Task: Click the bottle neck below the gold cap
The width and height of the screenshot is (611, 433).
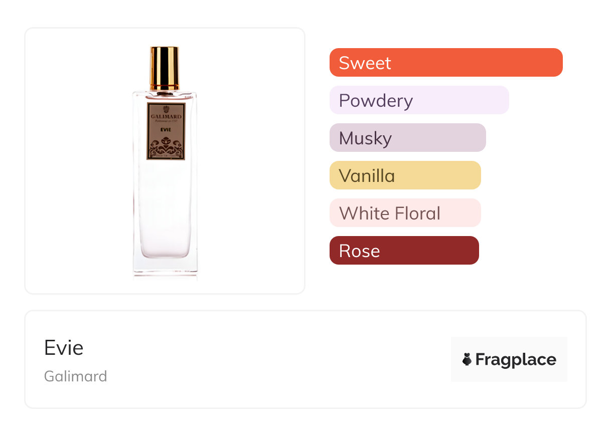Action: 165,92
